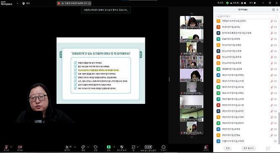Image resolution: width=280 pixels, height=153 pixels.
Task: Toggle video for 리틀키즈어린이집 participant
Action: pos(275,141)
